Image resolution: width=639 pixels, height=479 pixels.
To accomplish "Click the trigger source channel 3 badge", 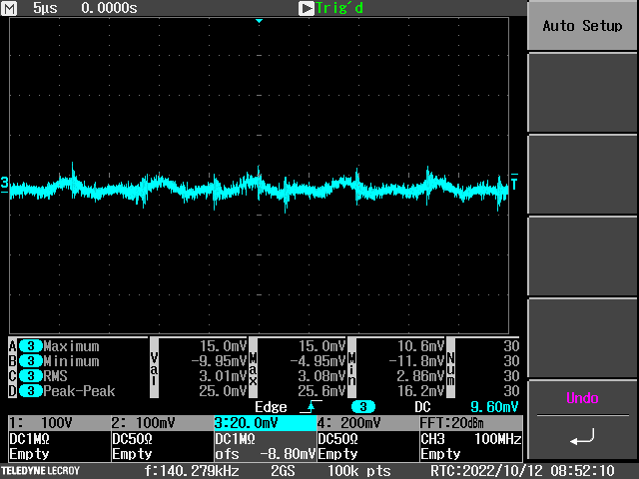I will click(362, 407).
